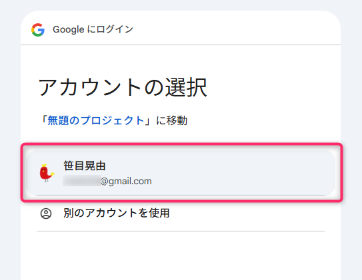
Task: Click the Google G logo
Action: pos(38,30)
